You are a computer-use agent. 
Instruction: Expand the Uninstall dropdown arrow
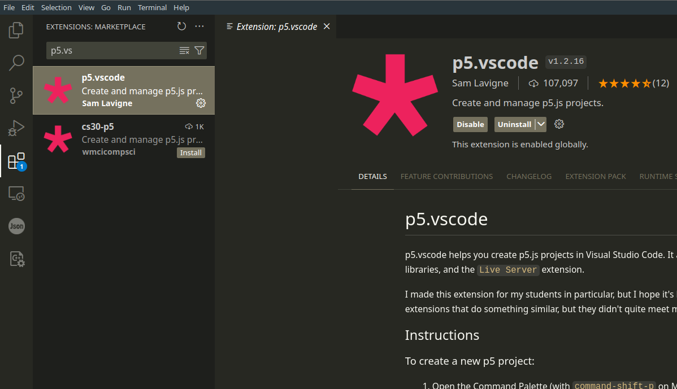tap(541, 124)
